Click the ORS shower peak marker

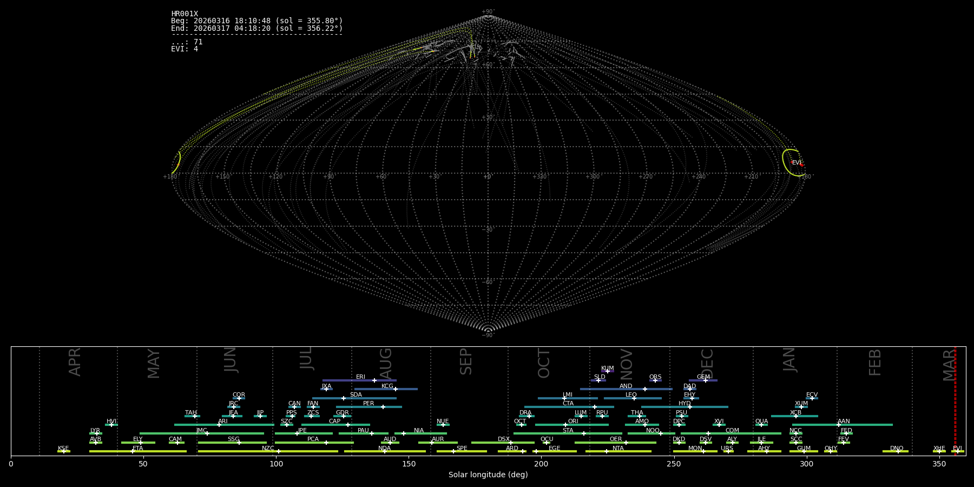[x=655, y=380]
